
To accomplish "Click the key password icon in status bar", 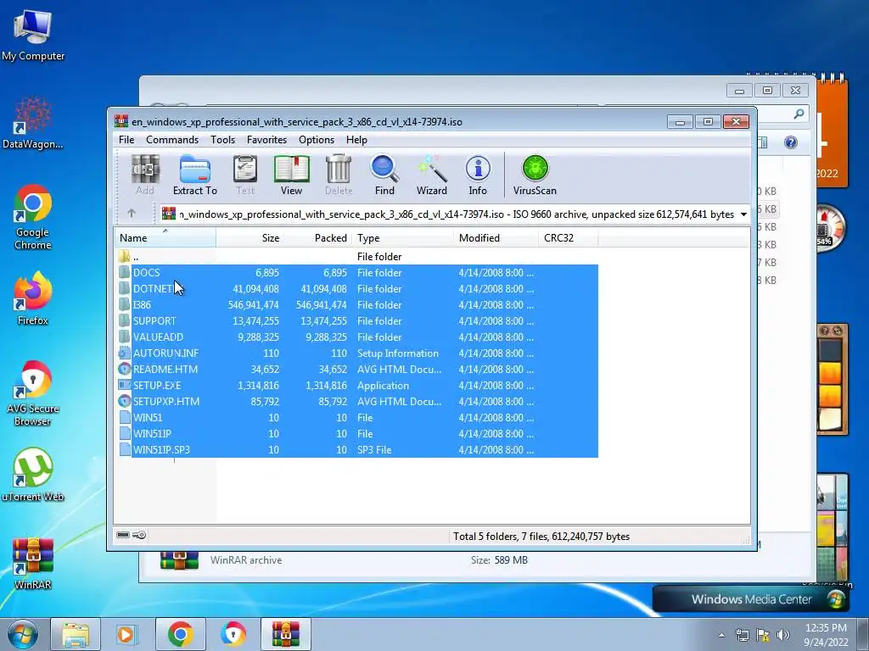I will click(139, 535).
